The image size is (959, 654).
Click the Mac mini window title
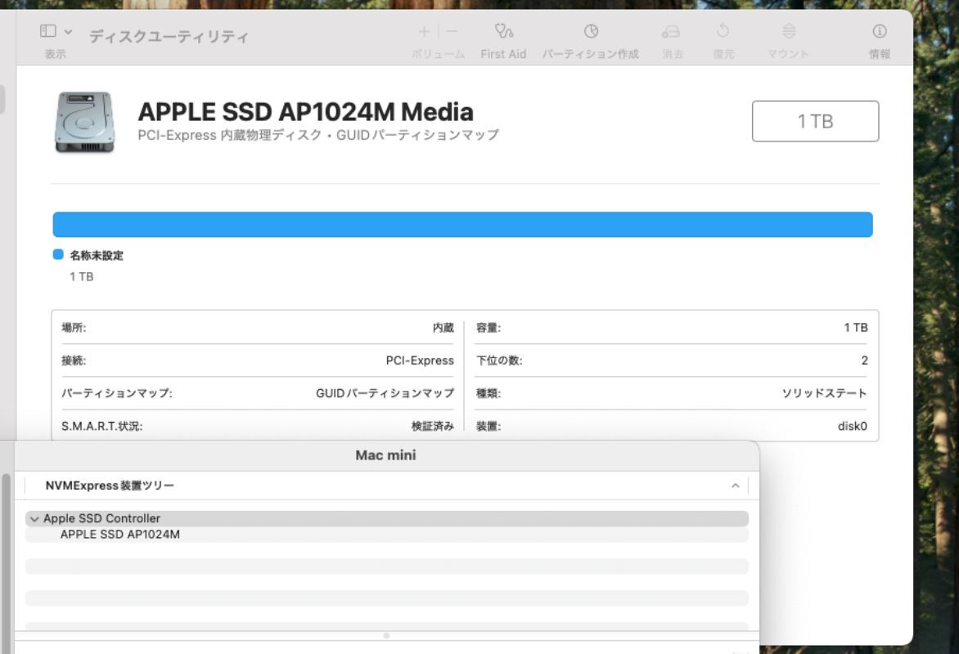pyautogui.click(x=386, y=455)
